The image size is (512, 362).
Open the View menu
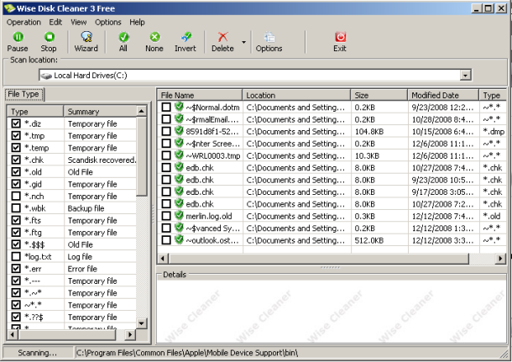point(79,22)
